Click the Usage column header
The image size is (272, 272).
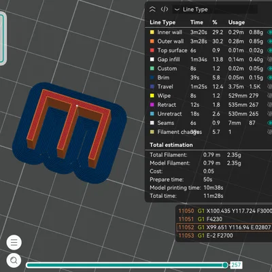click(x=237, y=22)
